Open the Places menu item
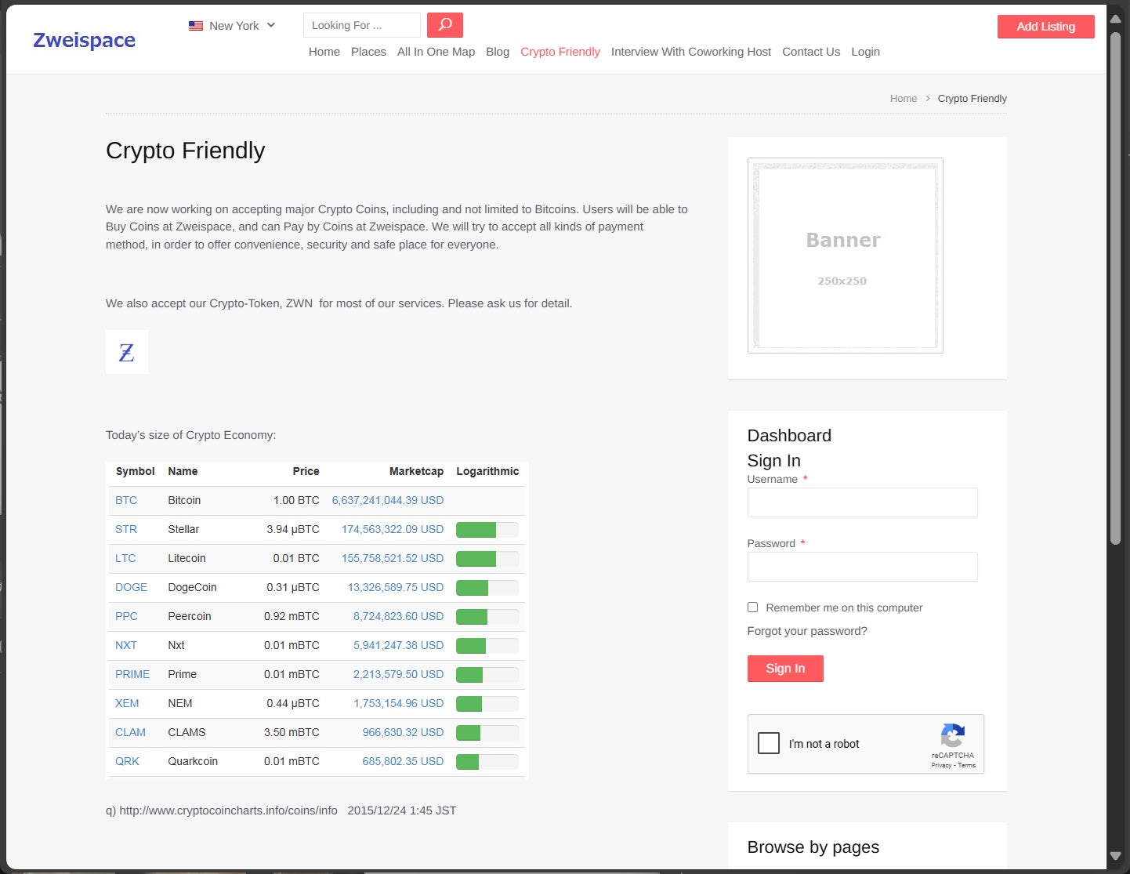The height and width of the screenshot is (874, 1130). click(x=368, y=52)
